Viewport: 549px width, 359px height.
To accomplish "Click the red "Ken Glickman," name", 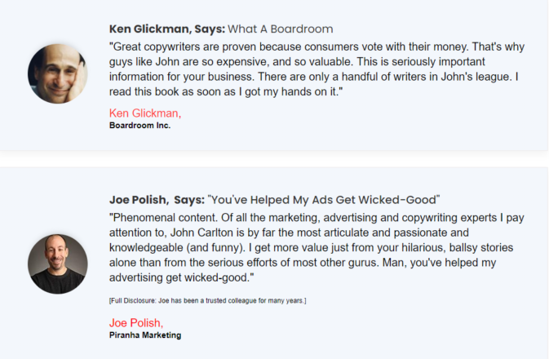I will 145,113.
